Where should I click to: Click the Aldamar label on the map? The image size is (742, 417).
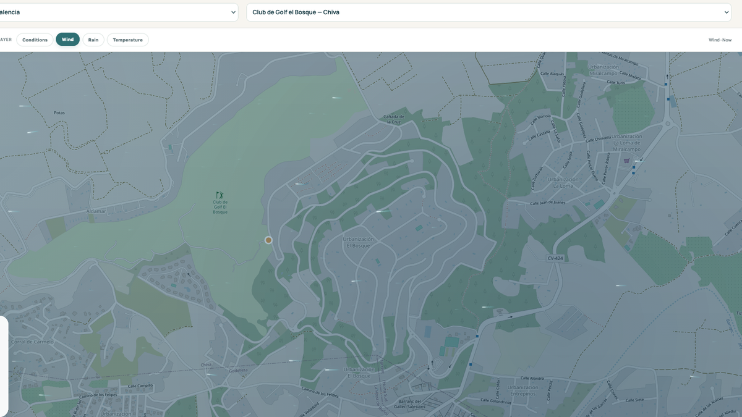[x=96, y=211]
